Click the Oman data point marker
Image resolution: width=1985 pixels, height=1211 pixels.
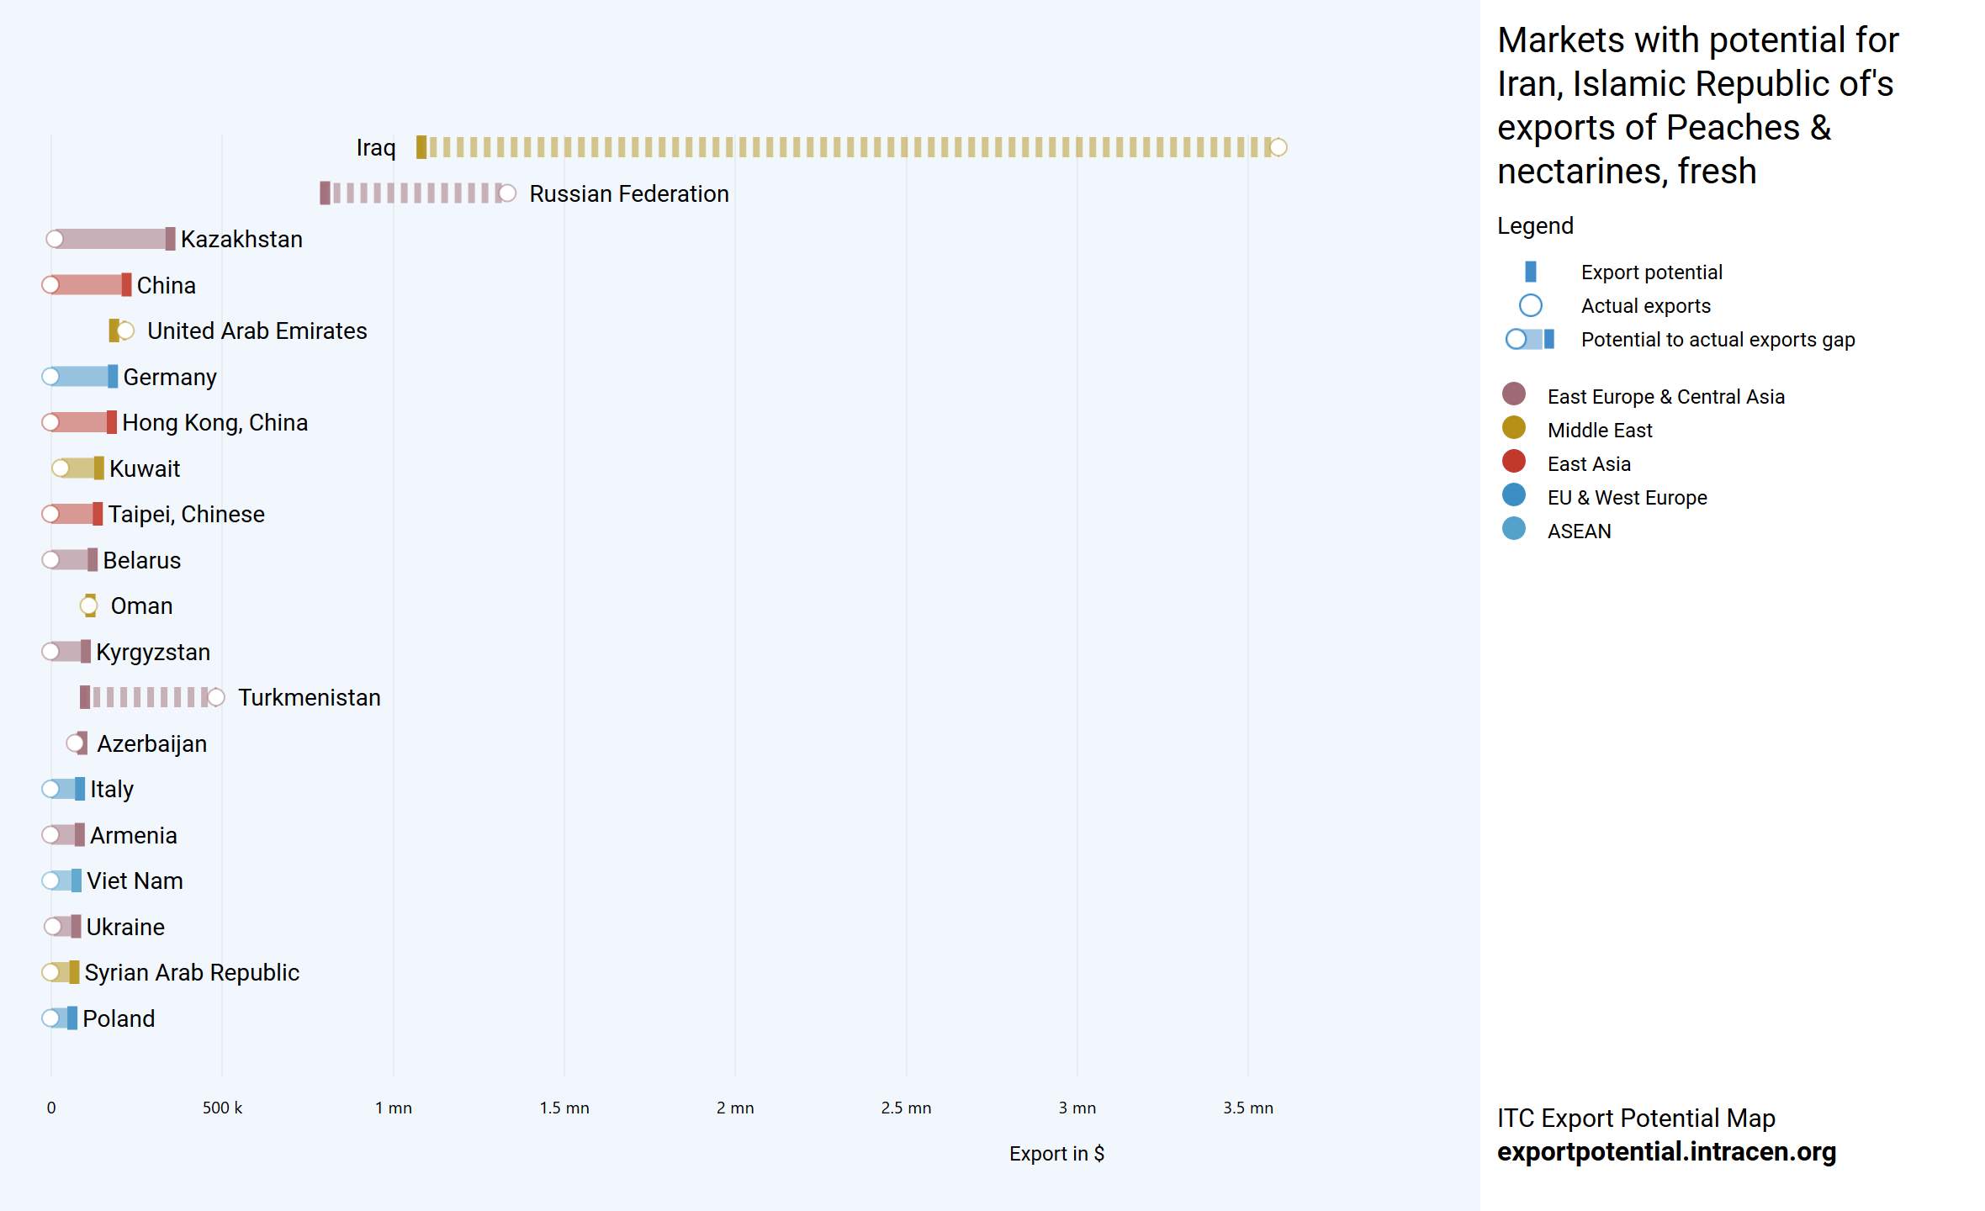(x=89, y=605)
